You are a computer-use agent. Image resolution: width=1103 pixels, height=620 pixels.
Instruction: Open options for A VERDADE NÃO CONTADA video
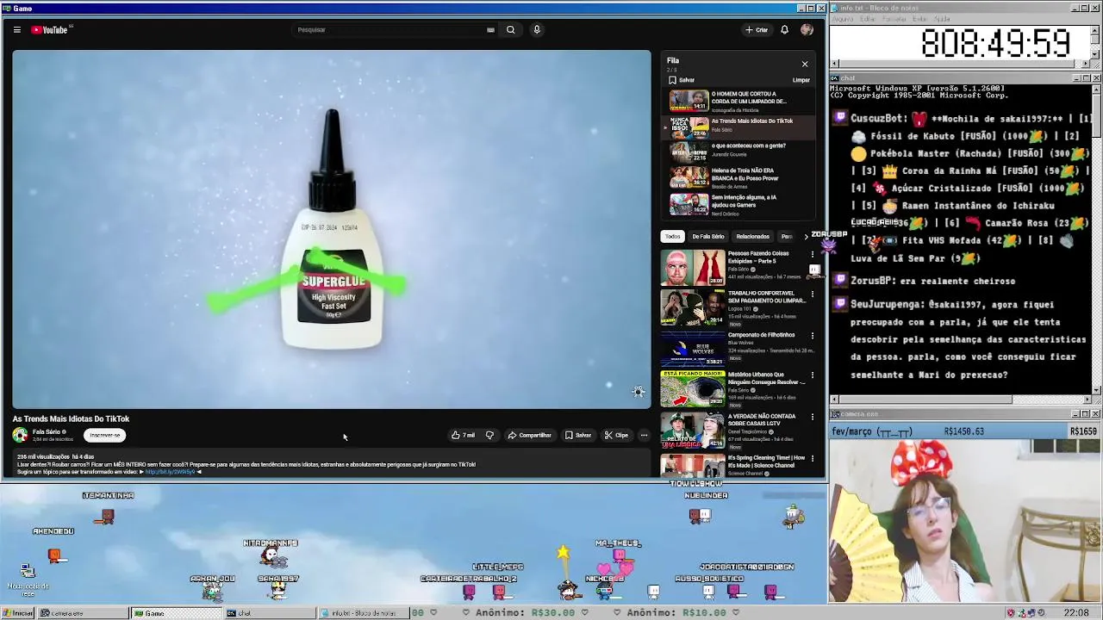[812, 417]
